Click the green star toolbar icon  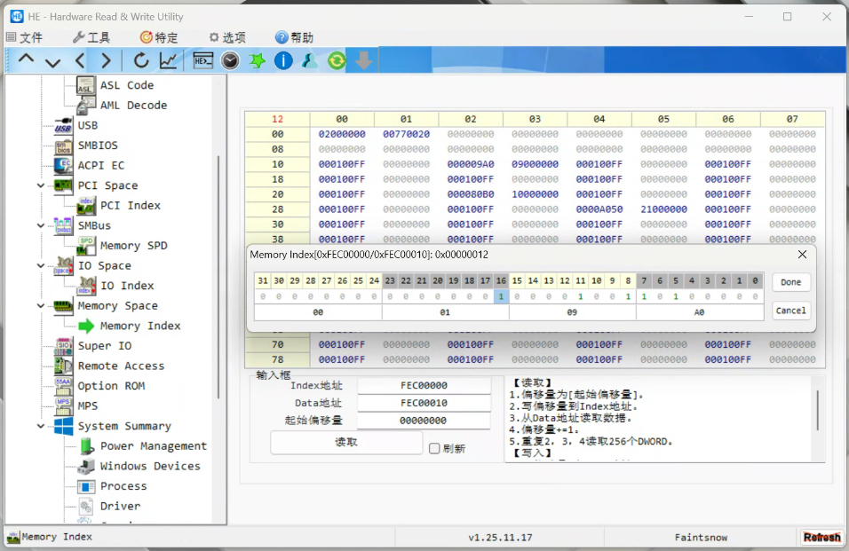tap(257, 60)
